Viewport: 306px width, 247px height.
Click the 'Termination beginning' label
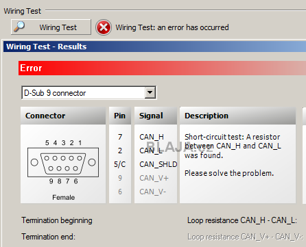tap(57, 220)
